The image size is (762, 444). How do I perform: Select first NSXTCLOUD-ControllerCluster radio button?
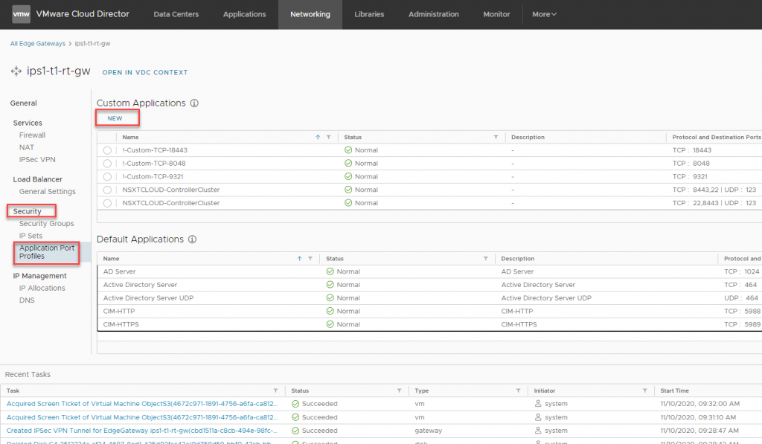pos(108,190)
